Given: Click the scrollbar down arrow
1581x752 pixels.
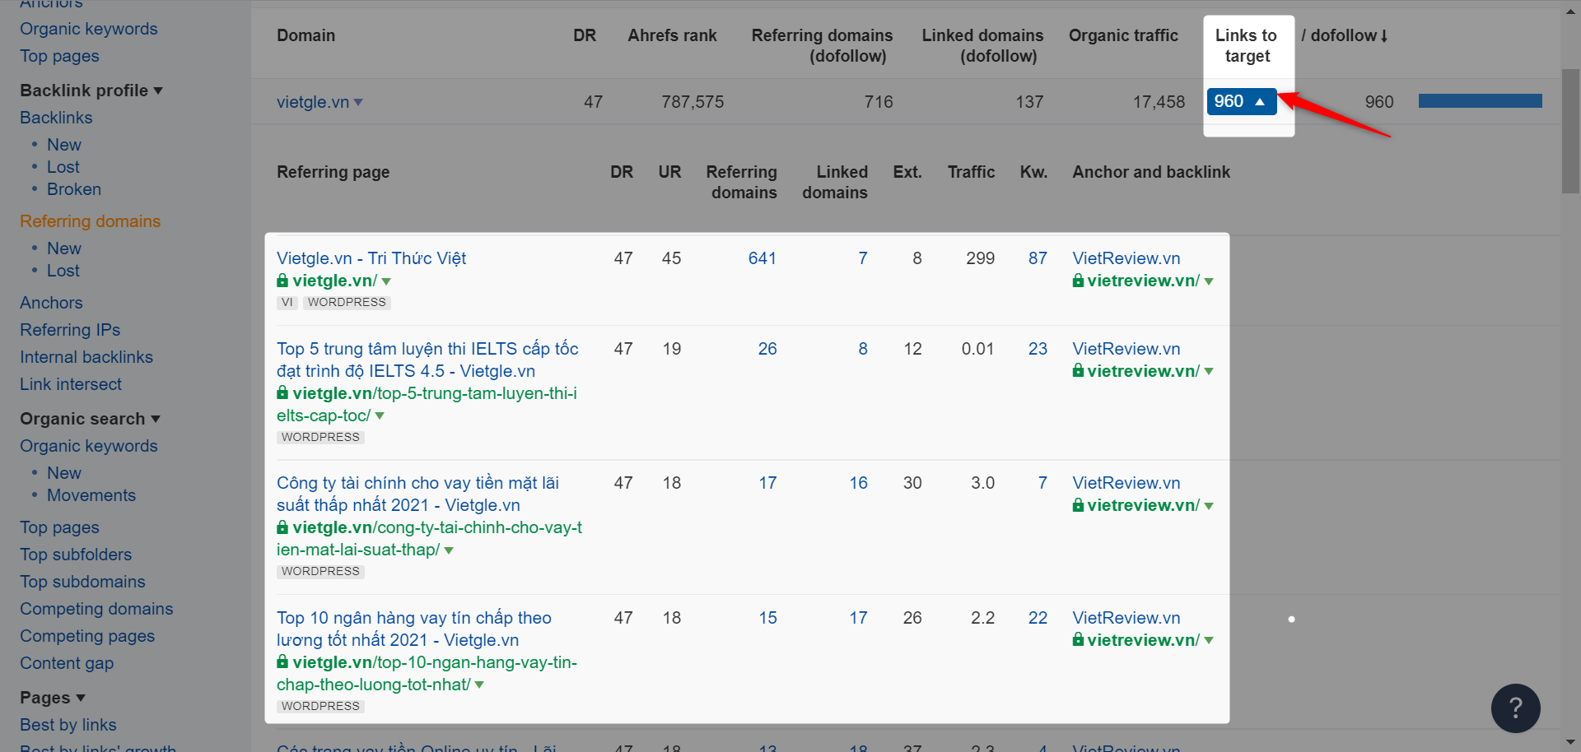Looking at the screenshot, I should pos(1570,743).
